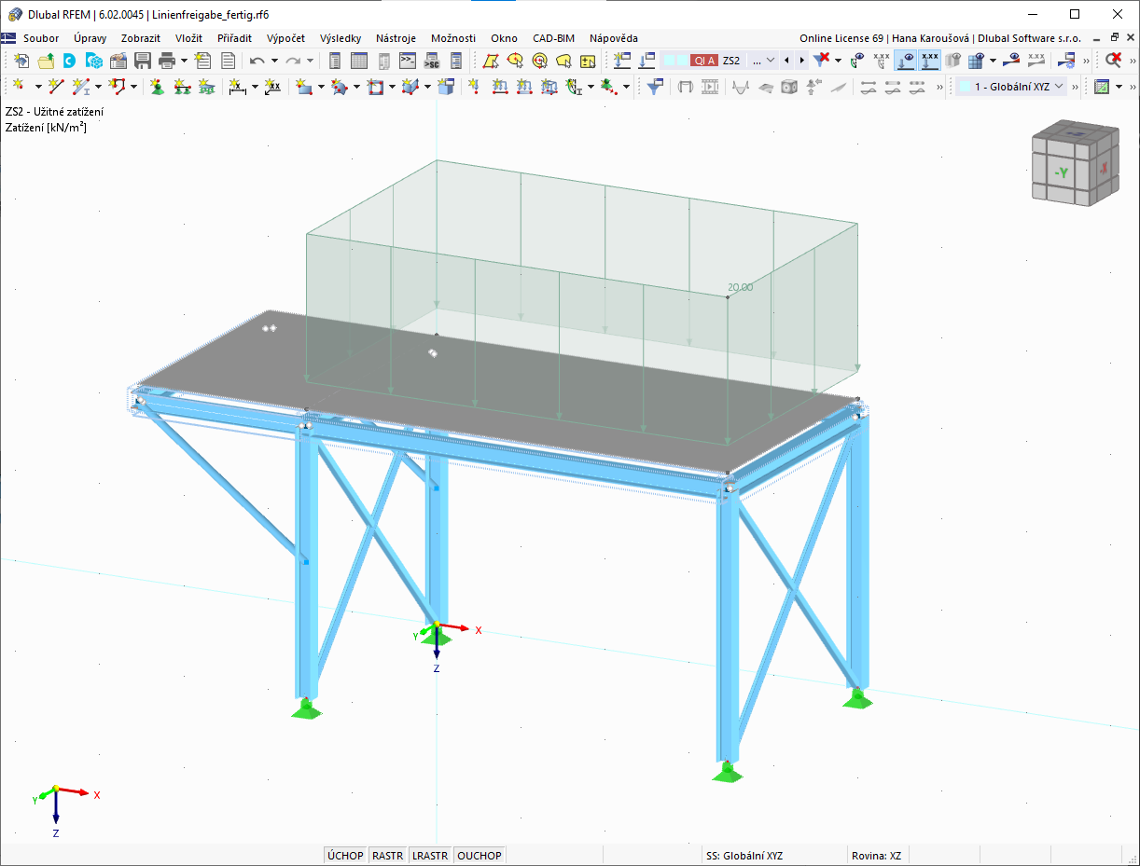Click Rovina: XZ in status bar
This screenshot has height=866, width=1140.
click(x=876, y=856)
